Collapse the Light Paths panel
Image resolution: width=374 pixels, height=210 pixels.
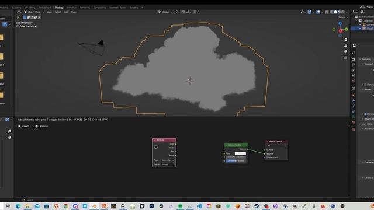366,124
